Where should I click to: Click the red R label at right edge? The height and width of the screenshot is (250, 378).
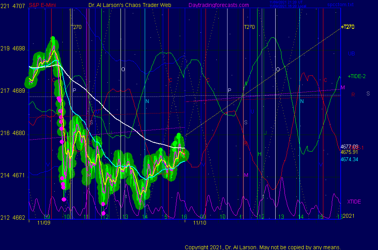353,94
